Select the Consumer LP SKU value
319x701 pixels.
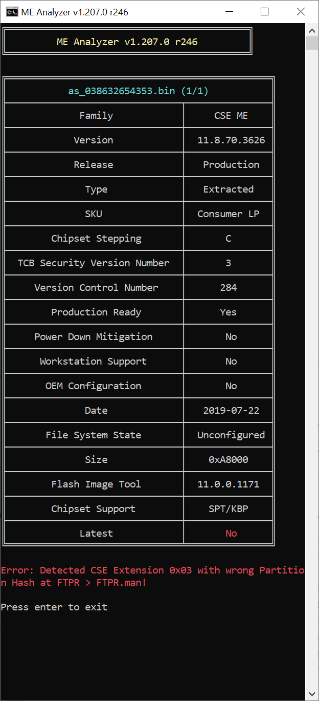pyautogui.click(x=229, y=214)
